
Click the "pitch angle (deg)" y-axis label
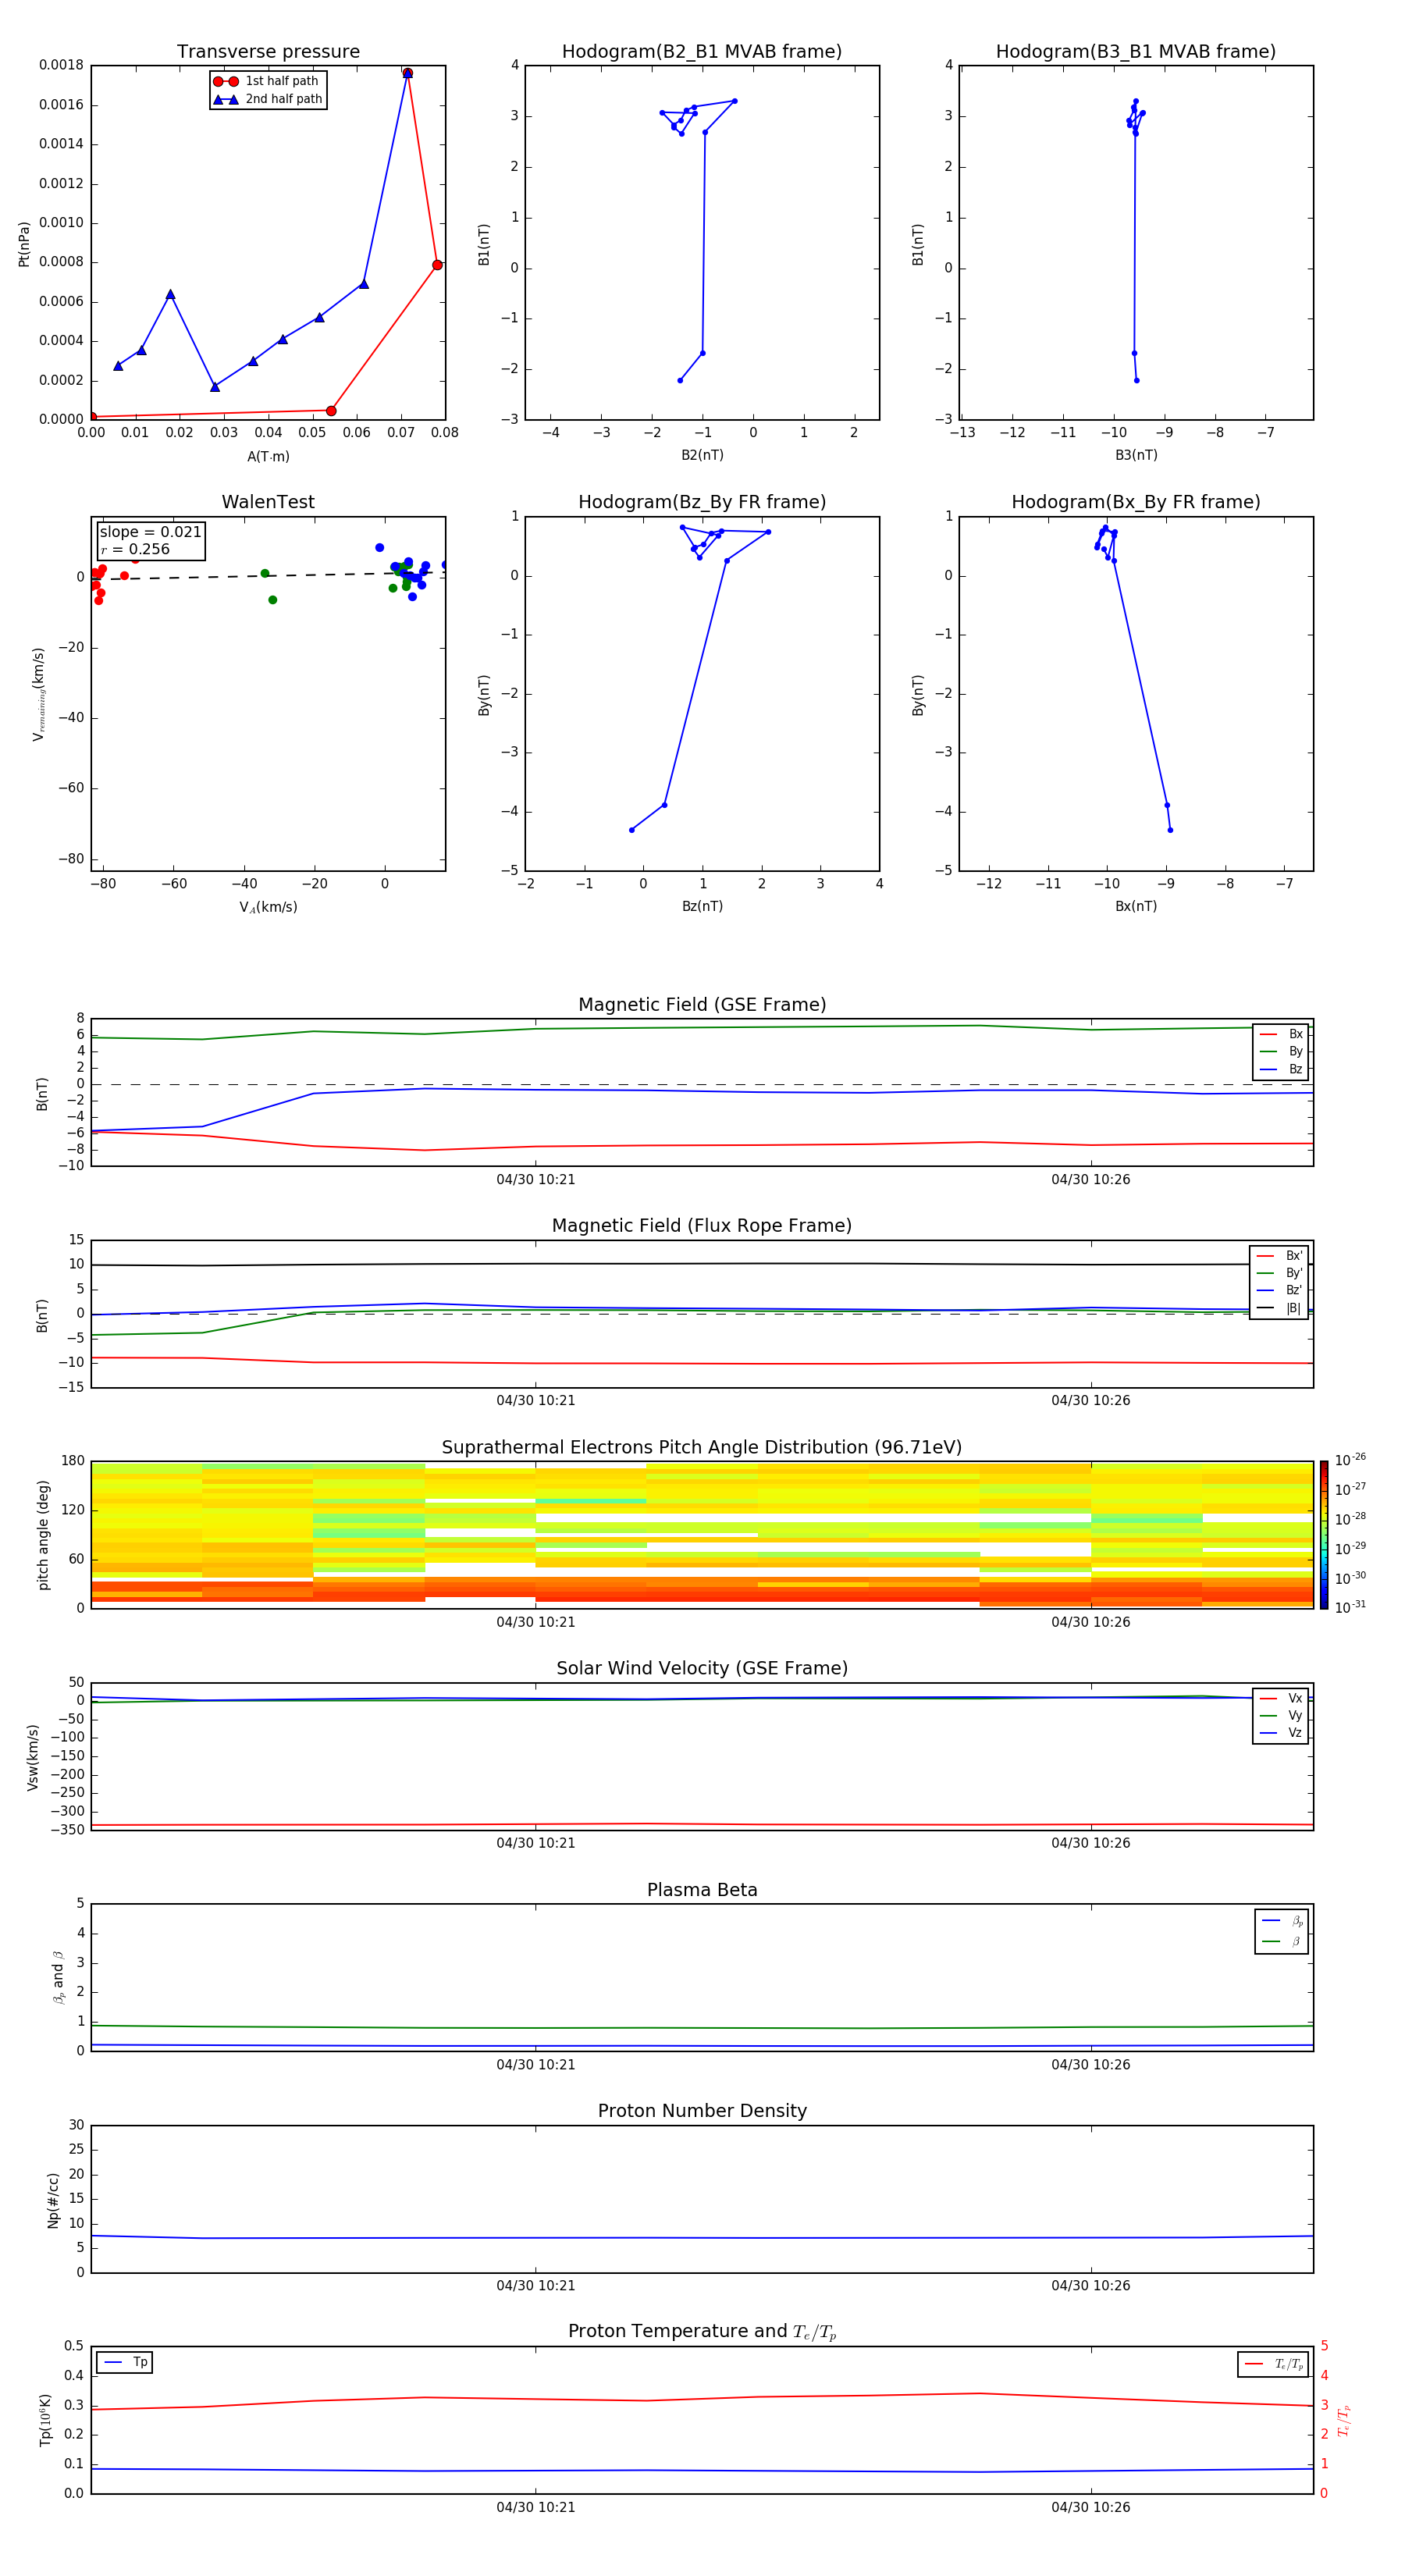click(x=43, y=1535)
